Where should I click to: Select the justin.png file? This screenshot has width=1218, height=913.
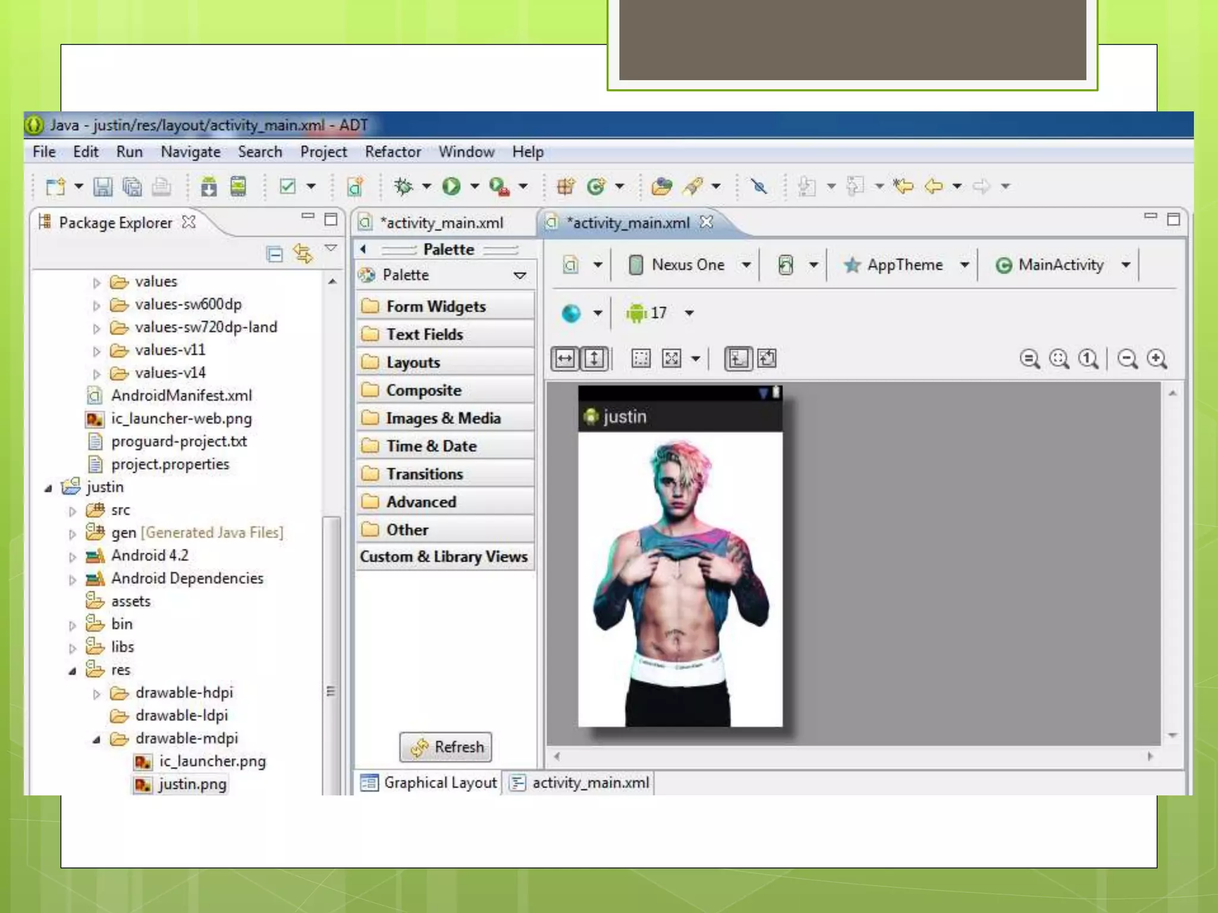tap(180, 785)
